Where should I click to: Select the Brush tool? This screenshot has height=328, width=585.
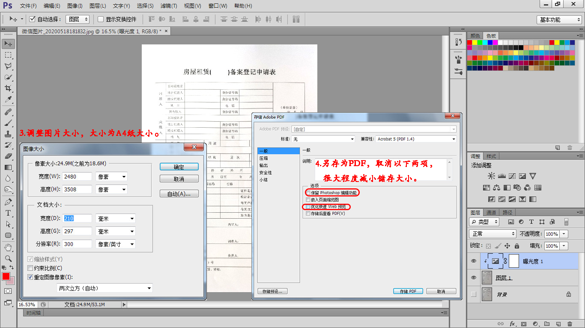click(8, 123)
